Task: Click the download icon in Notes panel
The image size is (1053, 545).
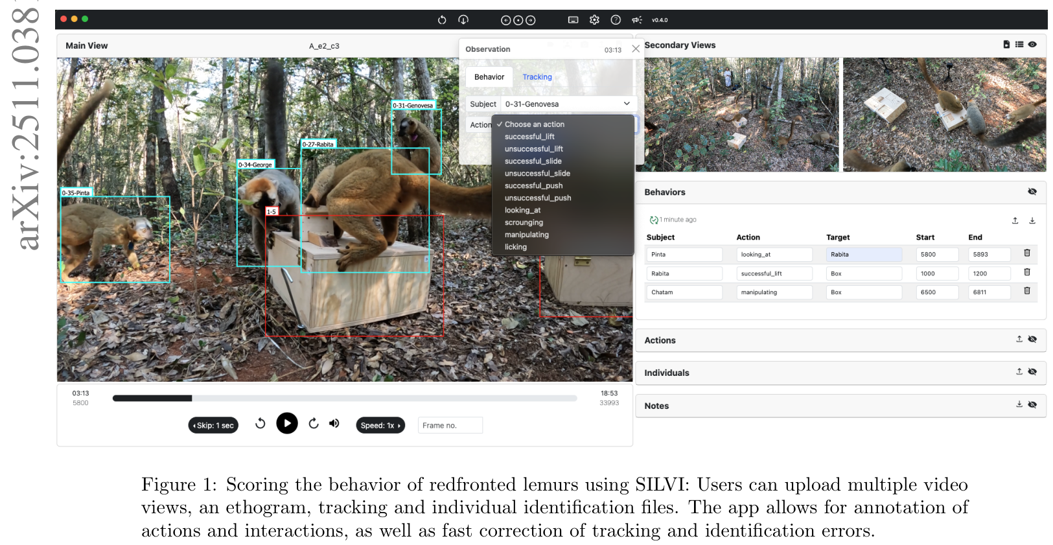Action: click(x=1019, y=404)
